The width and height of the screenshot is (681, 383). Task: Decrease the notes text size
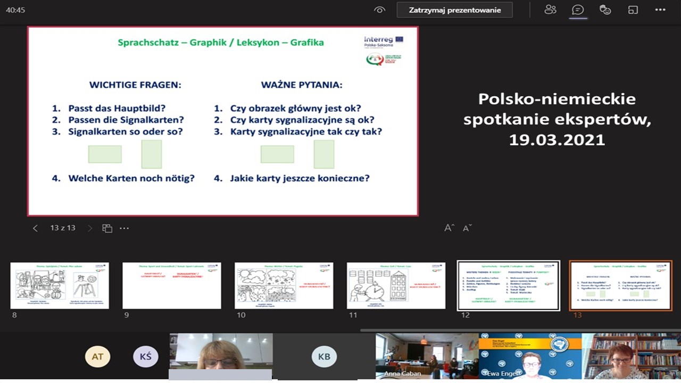click(x=467, y=228)
